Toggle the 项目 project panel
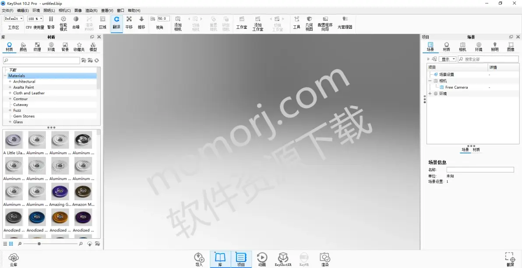The width and height of the screenshot is (522, 268). [x=241, y=260]
